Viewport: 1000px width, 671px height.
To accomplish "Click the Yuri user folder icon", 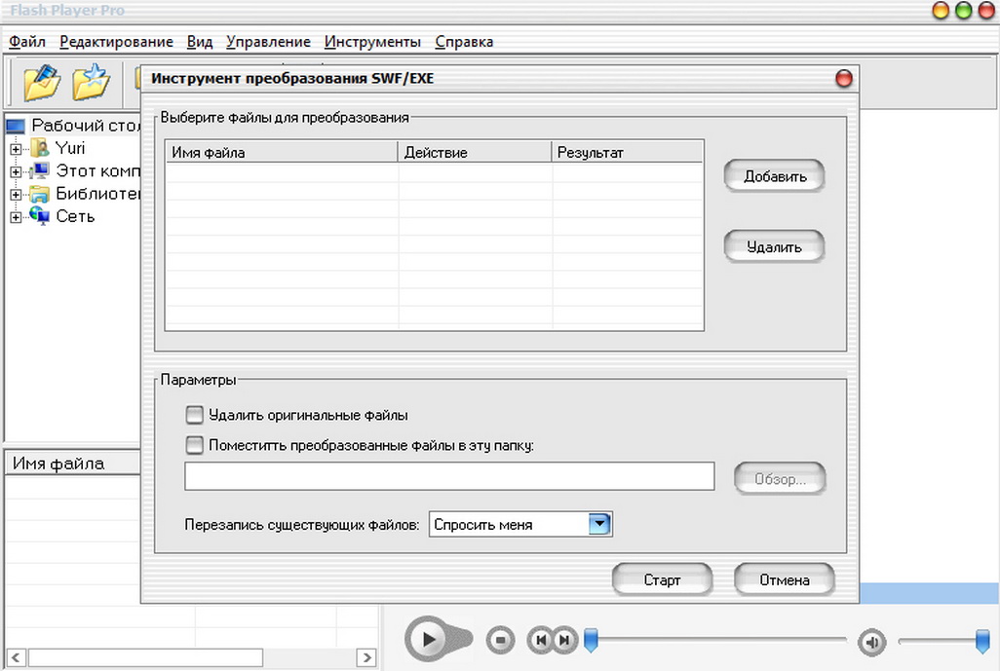I will [x=40, y=148].
